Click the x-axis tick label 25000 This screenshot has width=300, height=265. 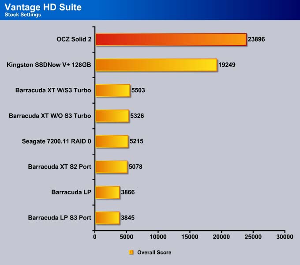[x=253, y=237]
